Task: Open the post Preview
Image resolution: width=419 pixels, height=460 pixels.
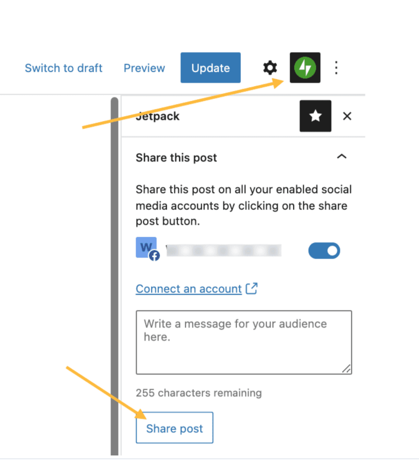Action: click(144, 68)
